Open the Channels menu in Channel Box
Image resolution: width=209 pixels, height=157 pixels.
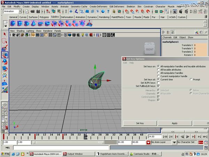pyautogui.click(x=167, y=38)
